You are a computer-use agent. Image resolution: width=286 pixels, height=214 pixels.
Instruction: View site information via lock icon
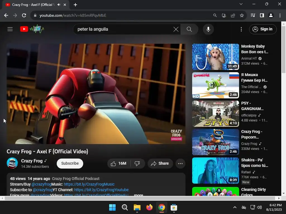point(35,16)
